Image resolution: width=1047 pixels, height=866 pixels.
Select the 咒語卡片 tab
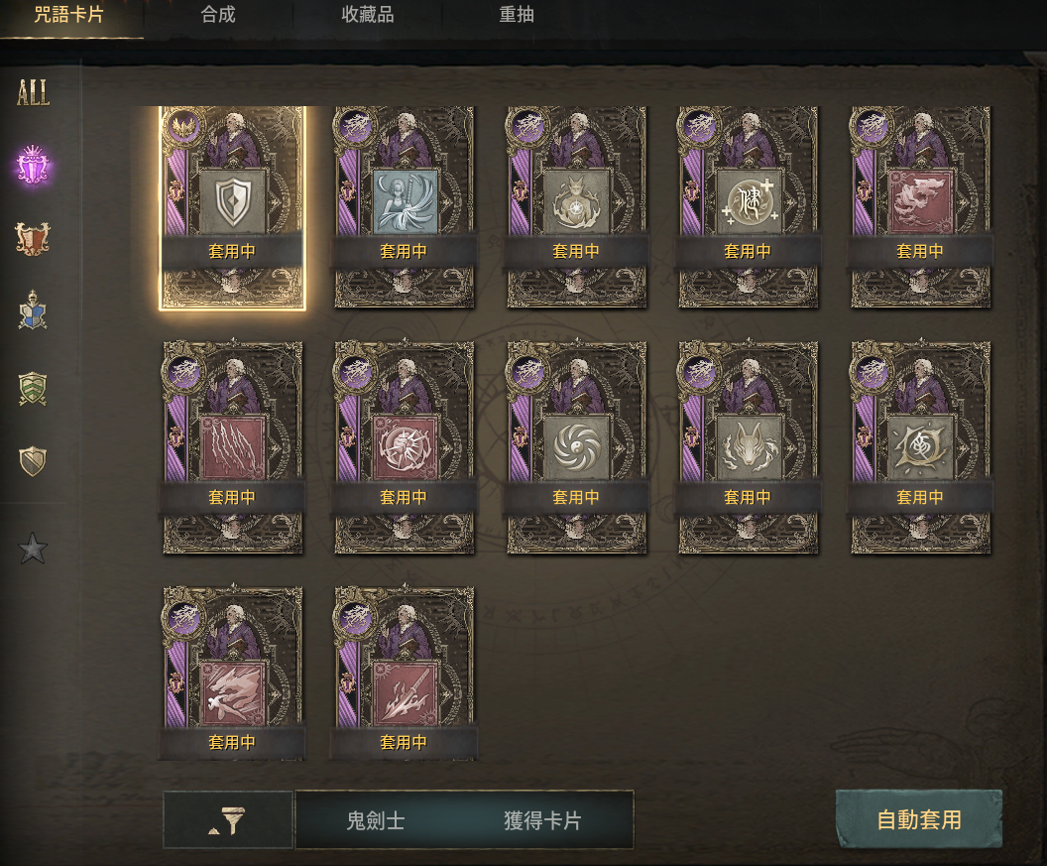click(68, 15)
